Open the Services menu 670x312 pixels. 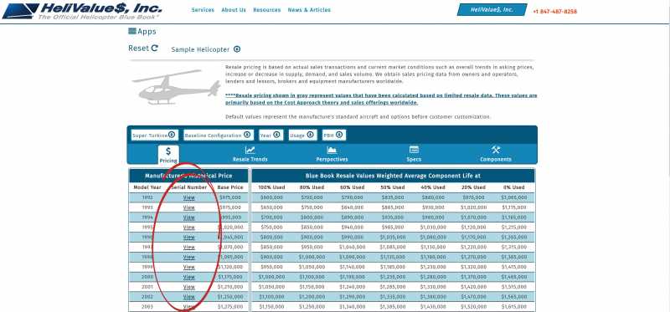(x=203, y=10)
